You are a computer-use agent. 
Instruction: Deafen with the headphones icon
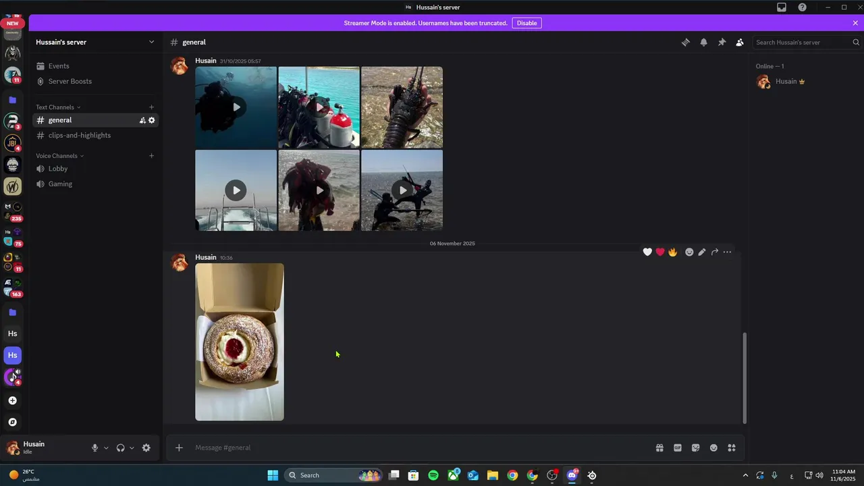[120, 448]
